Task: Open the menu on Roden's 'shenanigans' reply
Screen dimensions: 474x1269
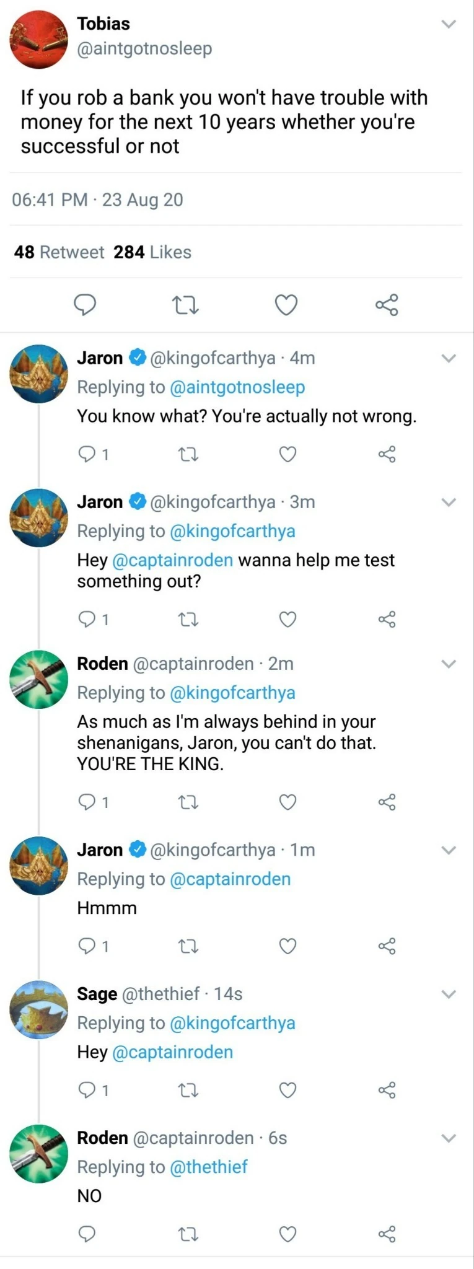Action: [449, 664]
